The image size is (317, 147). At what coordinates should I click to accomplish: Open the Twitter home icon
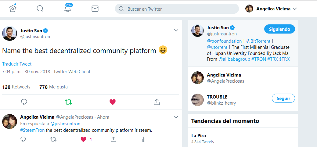[13, 9]
